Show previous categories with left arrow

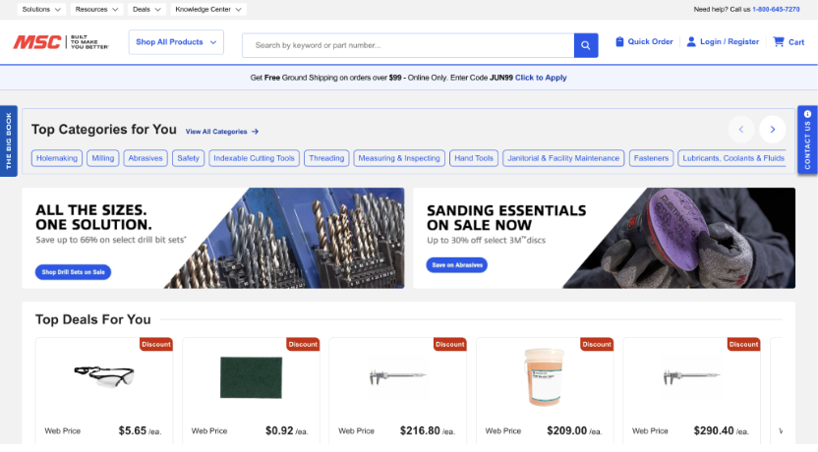point(740,130)
